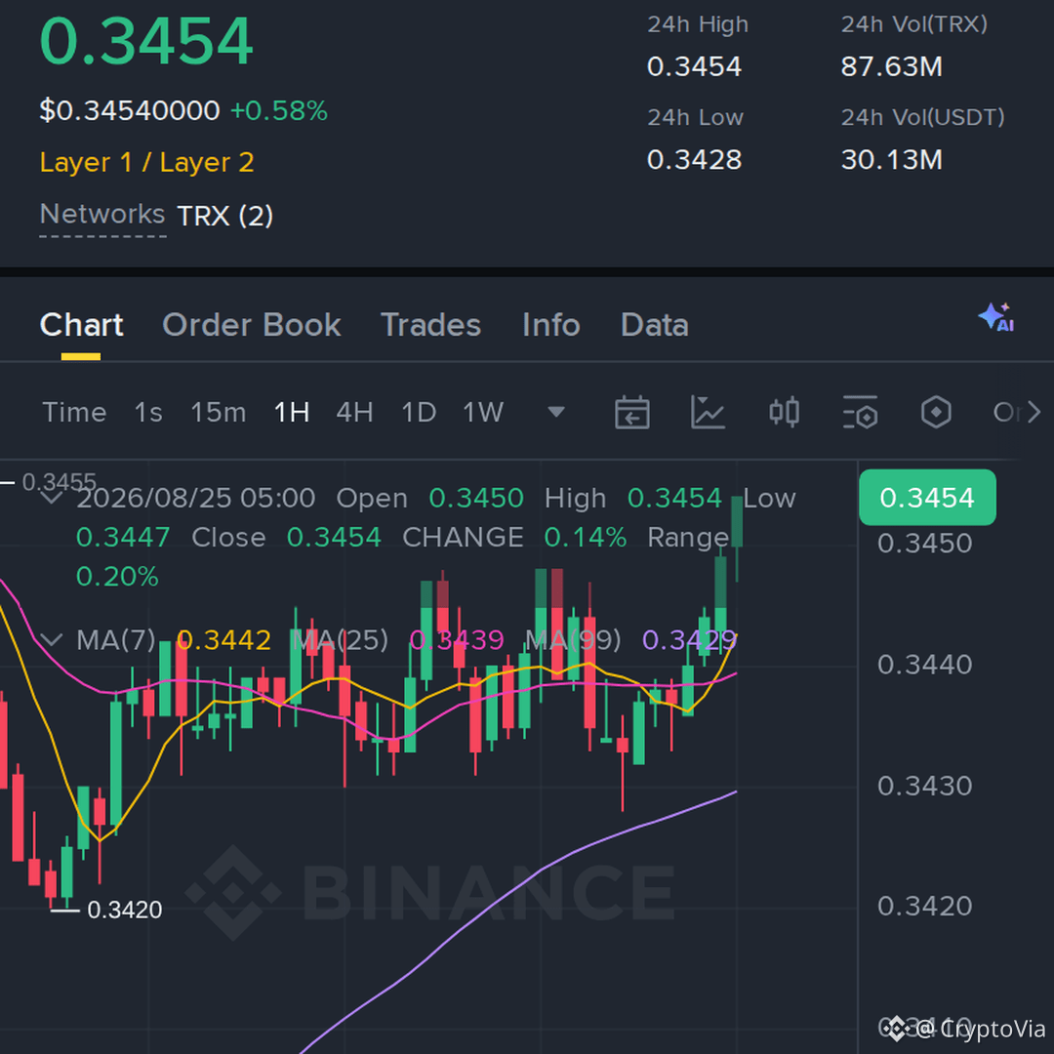Viewport: 1054px width, 1054px height.
Task: Click the large 0.3454 price headline
Action: coord(146,41)
